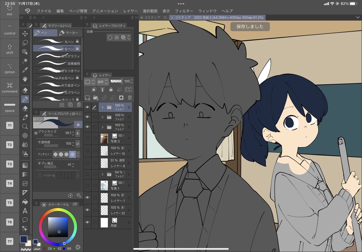Image resolution: width=362 pixels, height=252 pixels.
Task: Click the Fill bucket tool
Action: pos(25,201)
